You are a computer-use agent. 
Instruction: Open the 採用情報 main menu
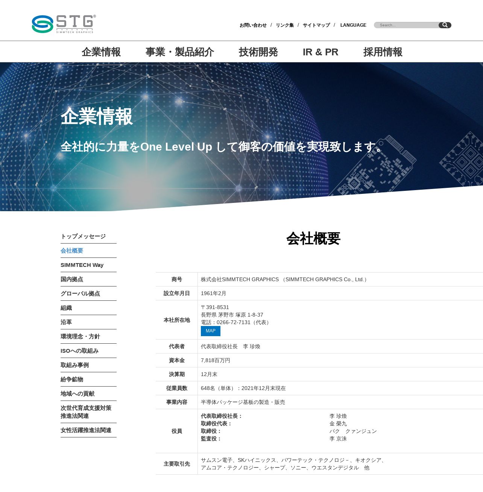(383, 52)
